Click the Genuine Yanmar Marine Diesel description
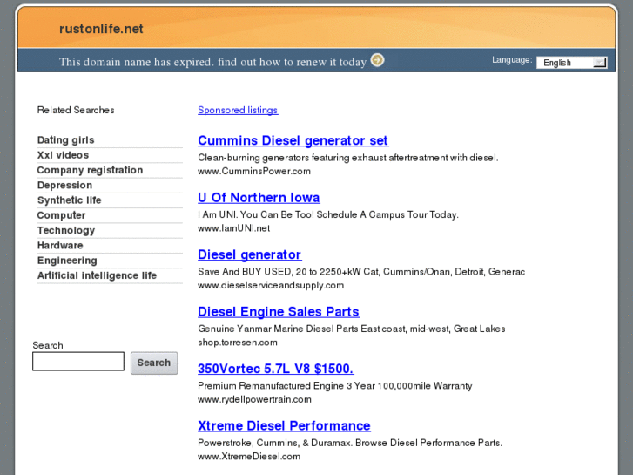The image size is (633, 475). tap(352, 329)
